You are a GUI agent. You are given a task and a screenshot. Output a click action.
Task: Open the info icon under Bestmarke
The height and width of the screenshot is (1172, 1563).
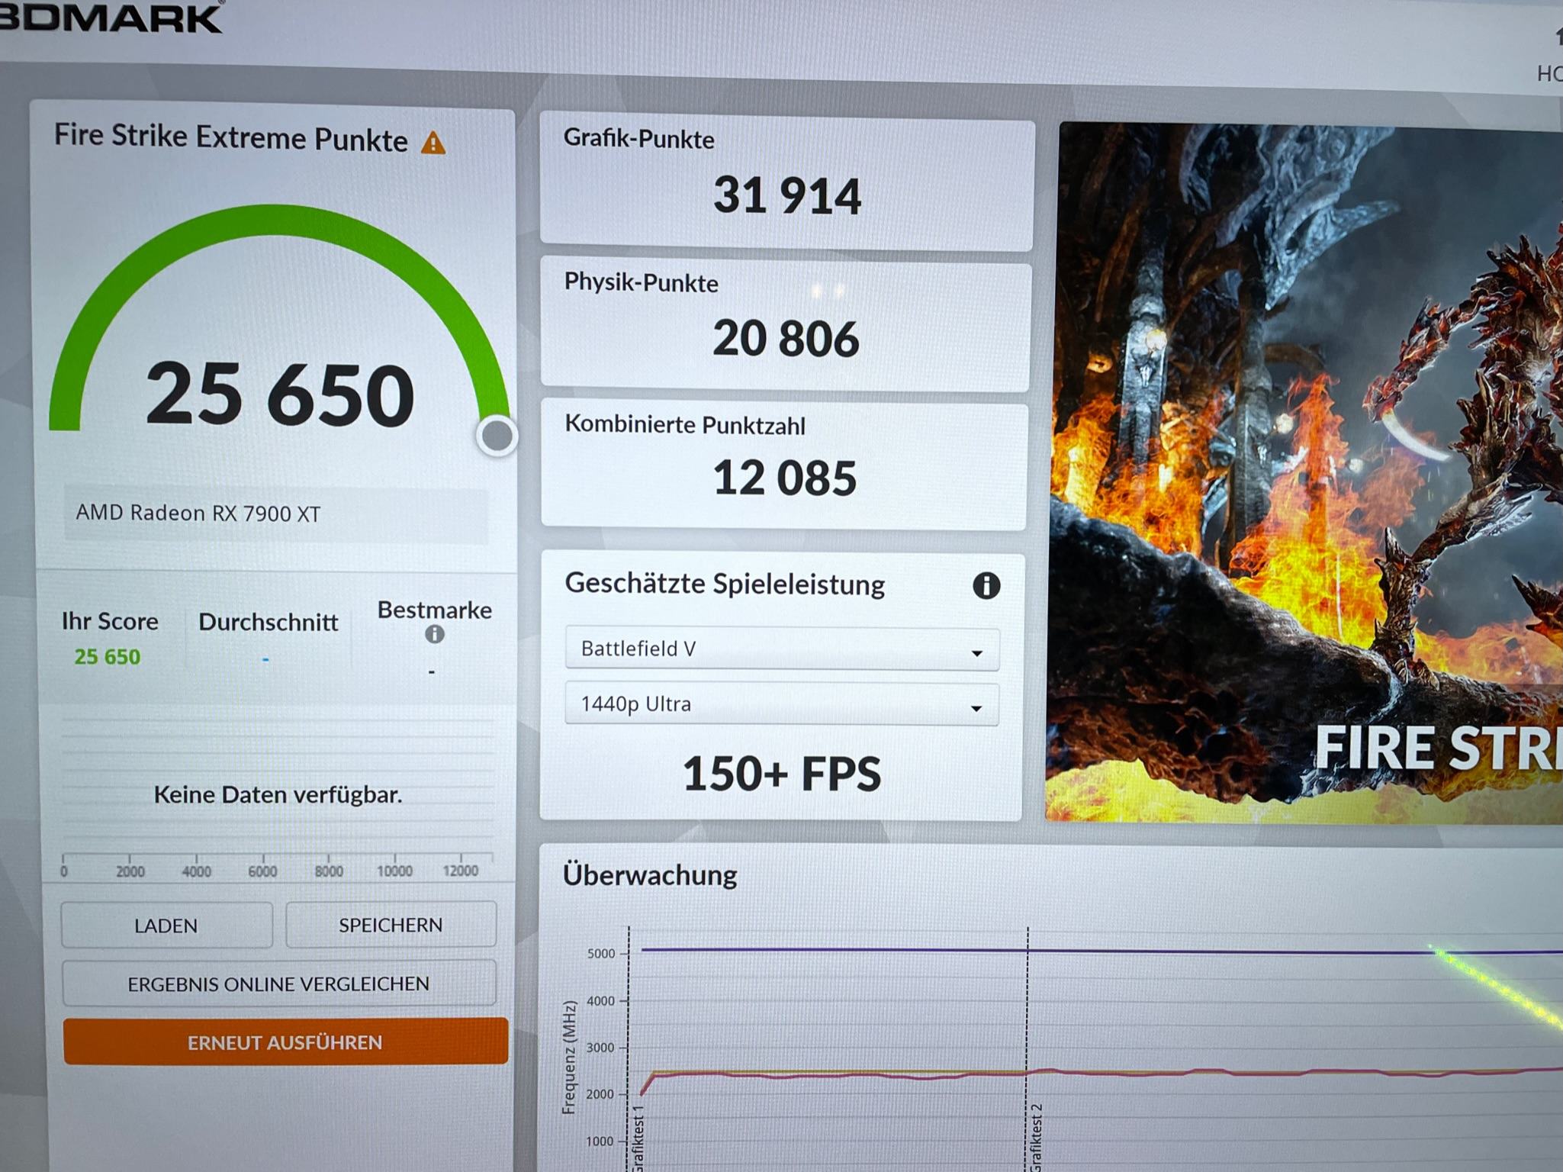434,634
